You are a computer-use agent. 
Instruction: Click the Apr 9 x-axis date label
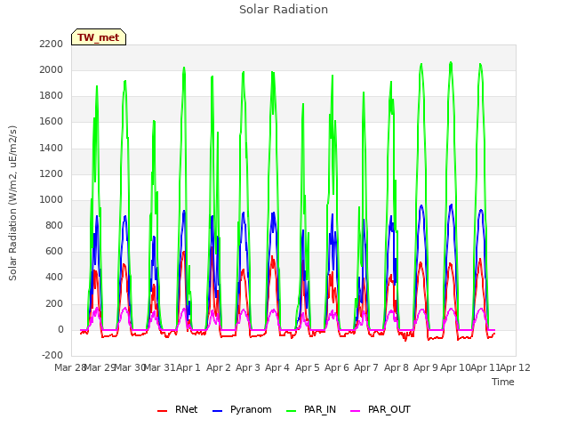426,367
